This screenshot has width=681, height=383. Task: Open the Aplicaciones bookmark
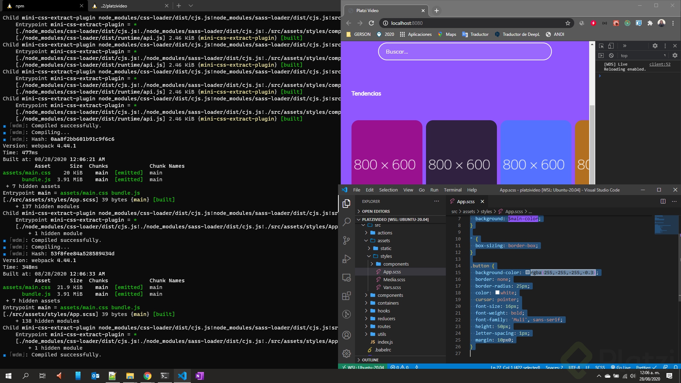coord(416,34)
